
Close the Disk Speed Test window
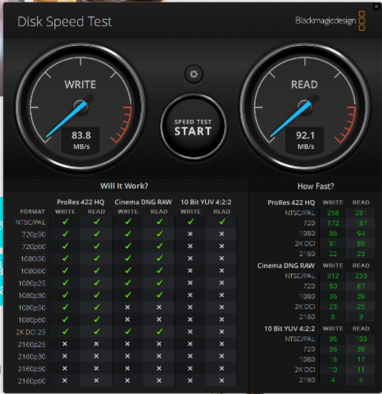pos(376,7)
